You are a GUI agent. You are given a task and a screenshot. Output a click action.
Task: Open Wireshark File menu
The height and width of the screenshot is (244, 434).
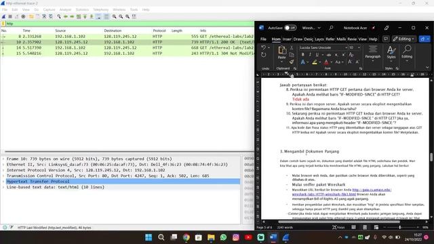5,9
